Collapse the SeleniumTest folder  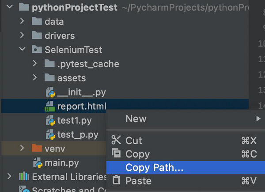pyautogui.click(x=22, y=50)
